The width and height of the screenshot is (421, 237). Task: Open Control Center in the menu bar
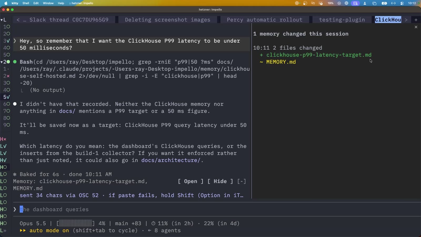tap(402, 3)
